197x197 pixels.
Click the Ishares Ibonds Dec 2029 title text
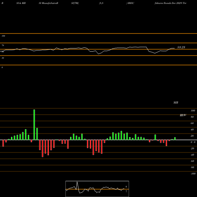pyautogui.click(x=171, y=3)
